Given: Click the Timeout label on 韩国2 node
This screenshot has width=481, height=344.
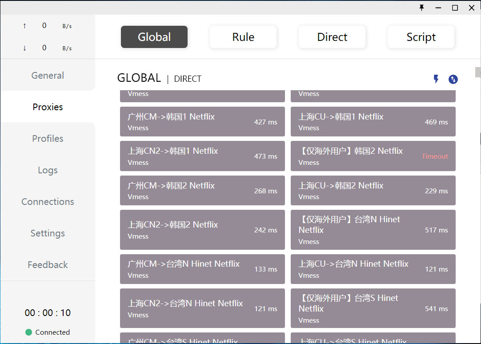Looking at the screenshot, I should [434, 156].
